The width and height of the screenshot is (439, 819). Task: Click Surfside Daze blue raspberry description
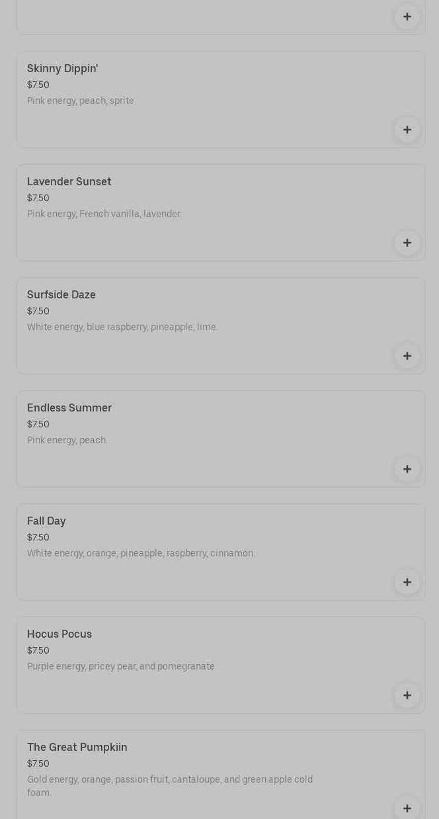click(122, 327)
